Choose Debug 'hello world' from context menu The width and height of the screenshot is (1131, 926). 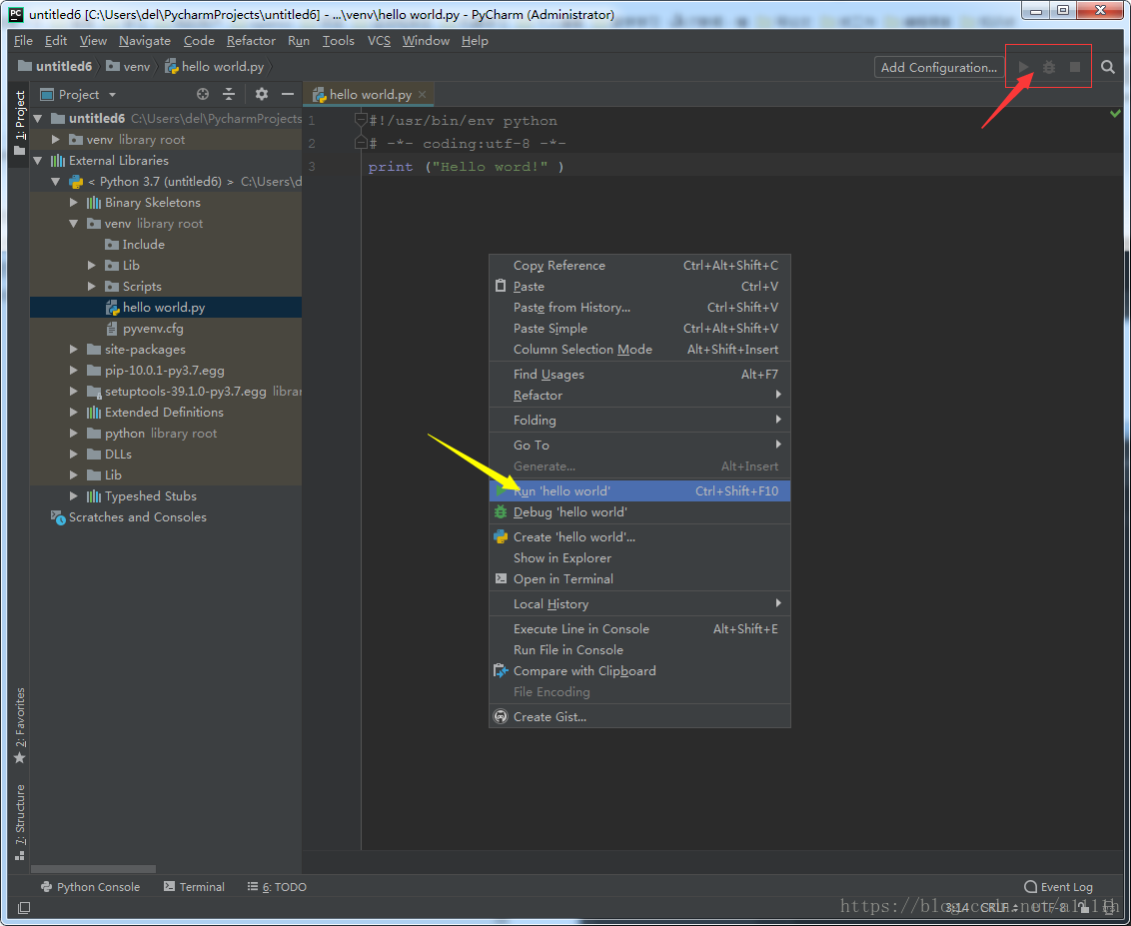[639, 512]
